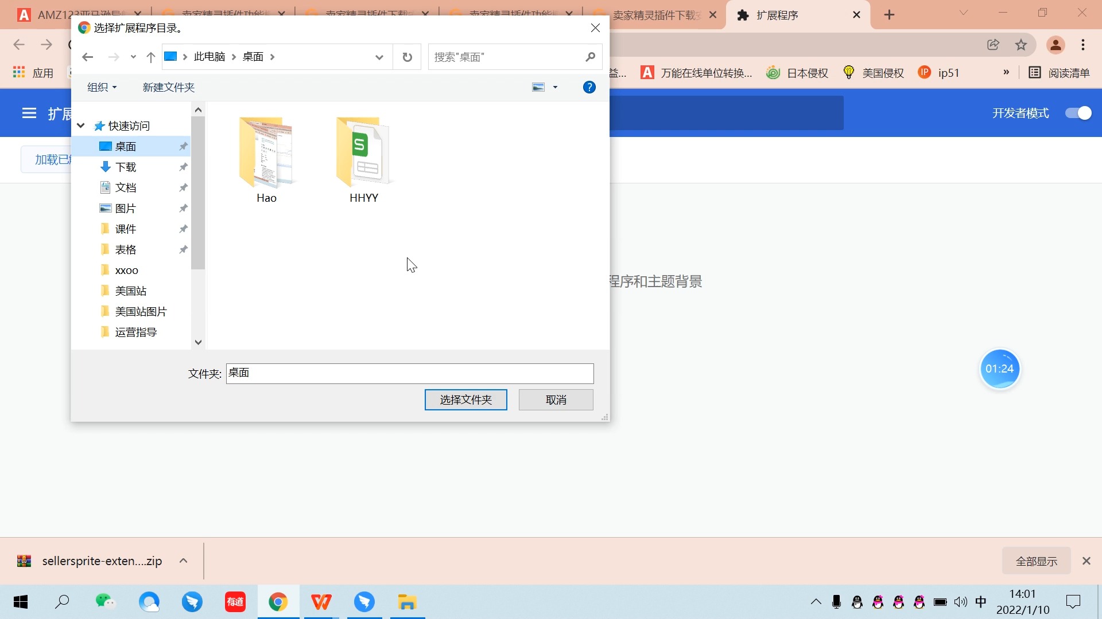Show more bookmarks chevron

(x=1006, y=72)
